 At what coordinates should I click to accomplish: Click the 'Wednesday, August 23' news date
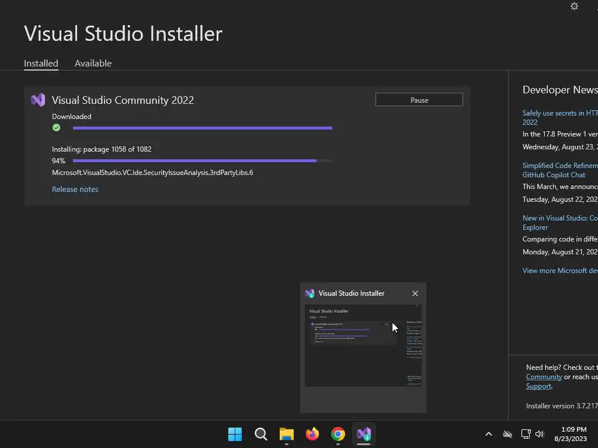click(560, 146)
